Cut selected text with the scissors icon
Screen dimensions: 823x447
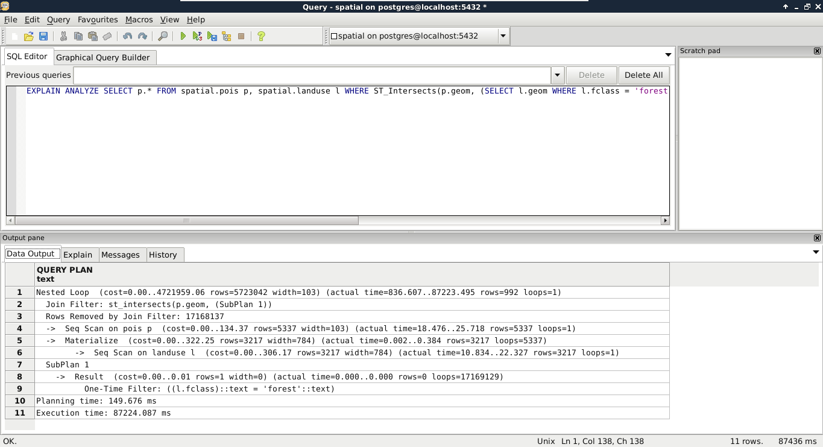point(63,36)
